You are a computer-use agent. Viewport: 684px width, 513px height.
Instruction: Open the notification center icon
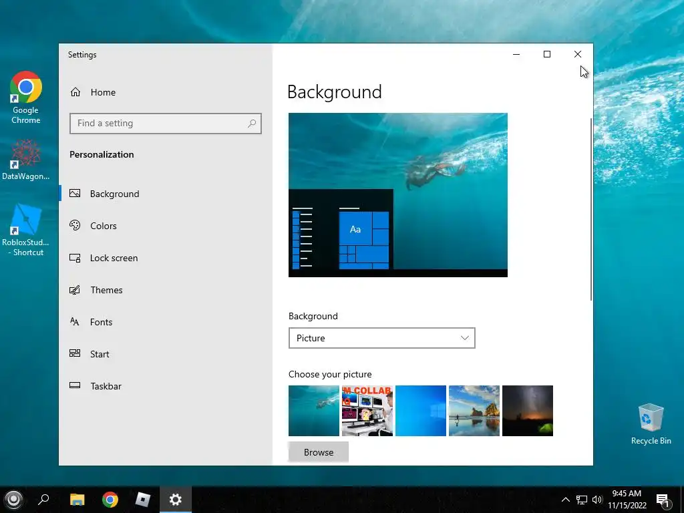tap(663, 500)
